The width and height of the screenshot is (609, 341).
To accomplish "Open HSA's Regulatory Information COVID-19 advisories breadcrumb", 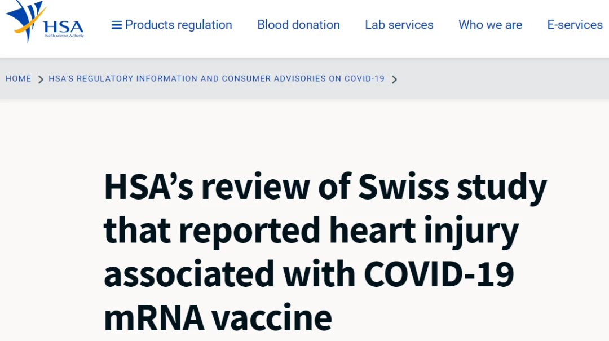I will click(217, 78).
